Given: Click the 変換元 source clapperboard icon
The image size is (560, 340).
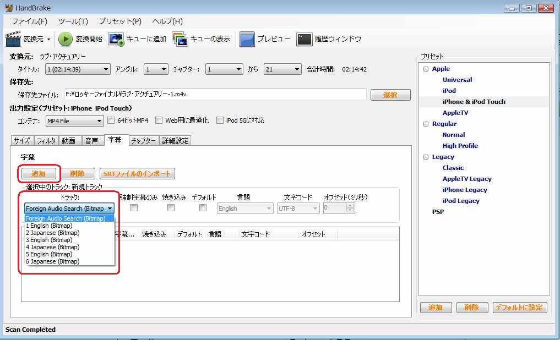Looking at the screenshot, I should 13,39.
